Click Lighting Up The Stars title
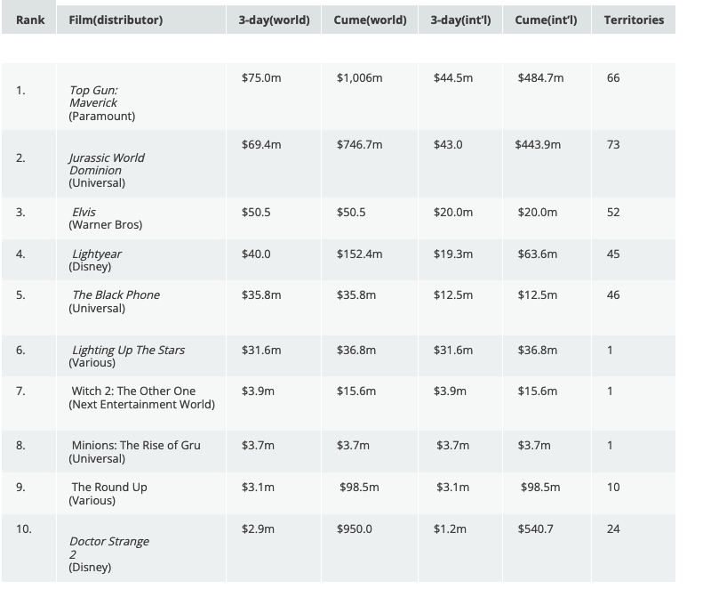703x589 pixels. (x=128, y=350)
